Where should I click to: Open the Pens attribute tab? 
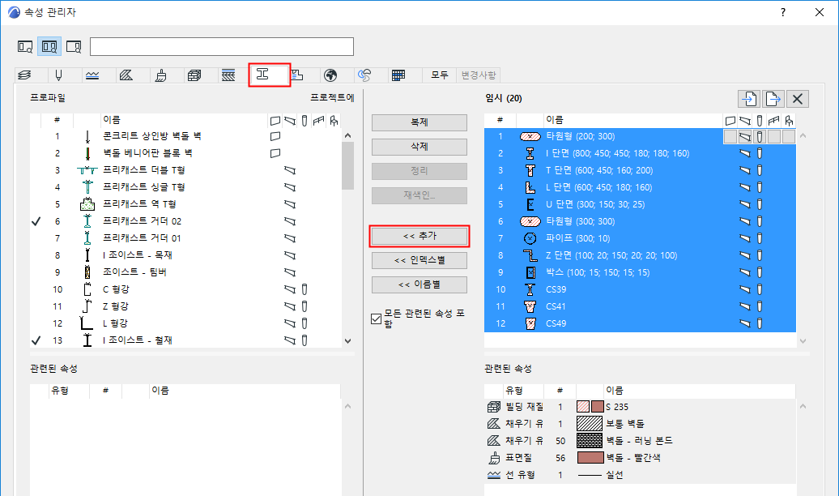point(58,75)
